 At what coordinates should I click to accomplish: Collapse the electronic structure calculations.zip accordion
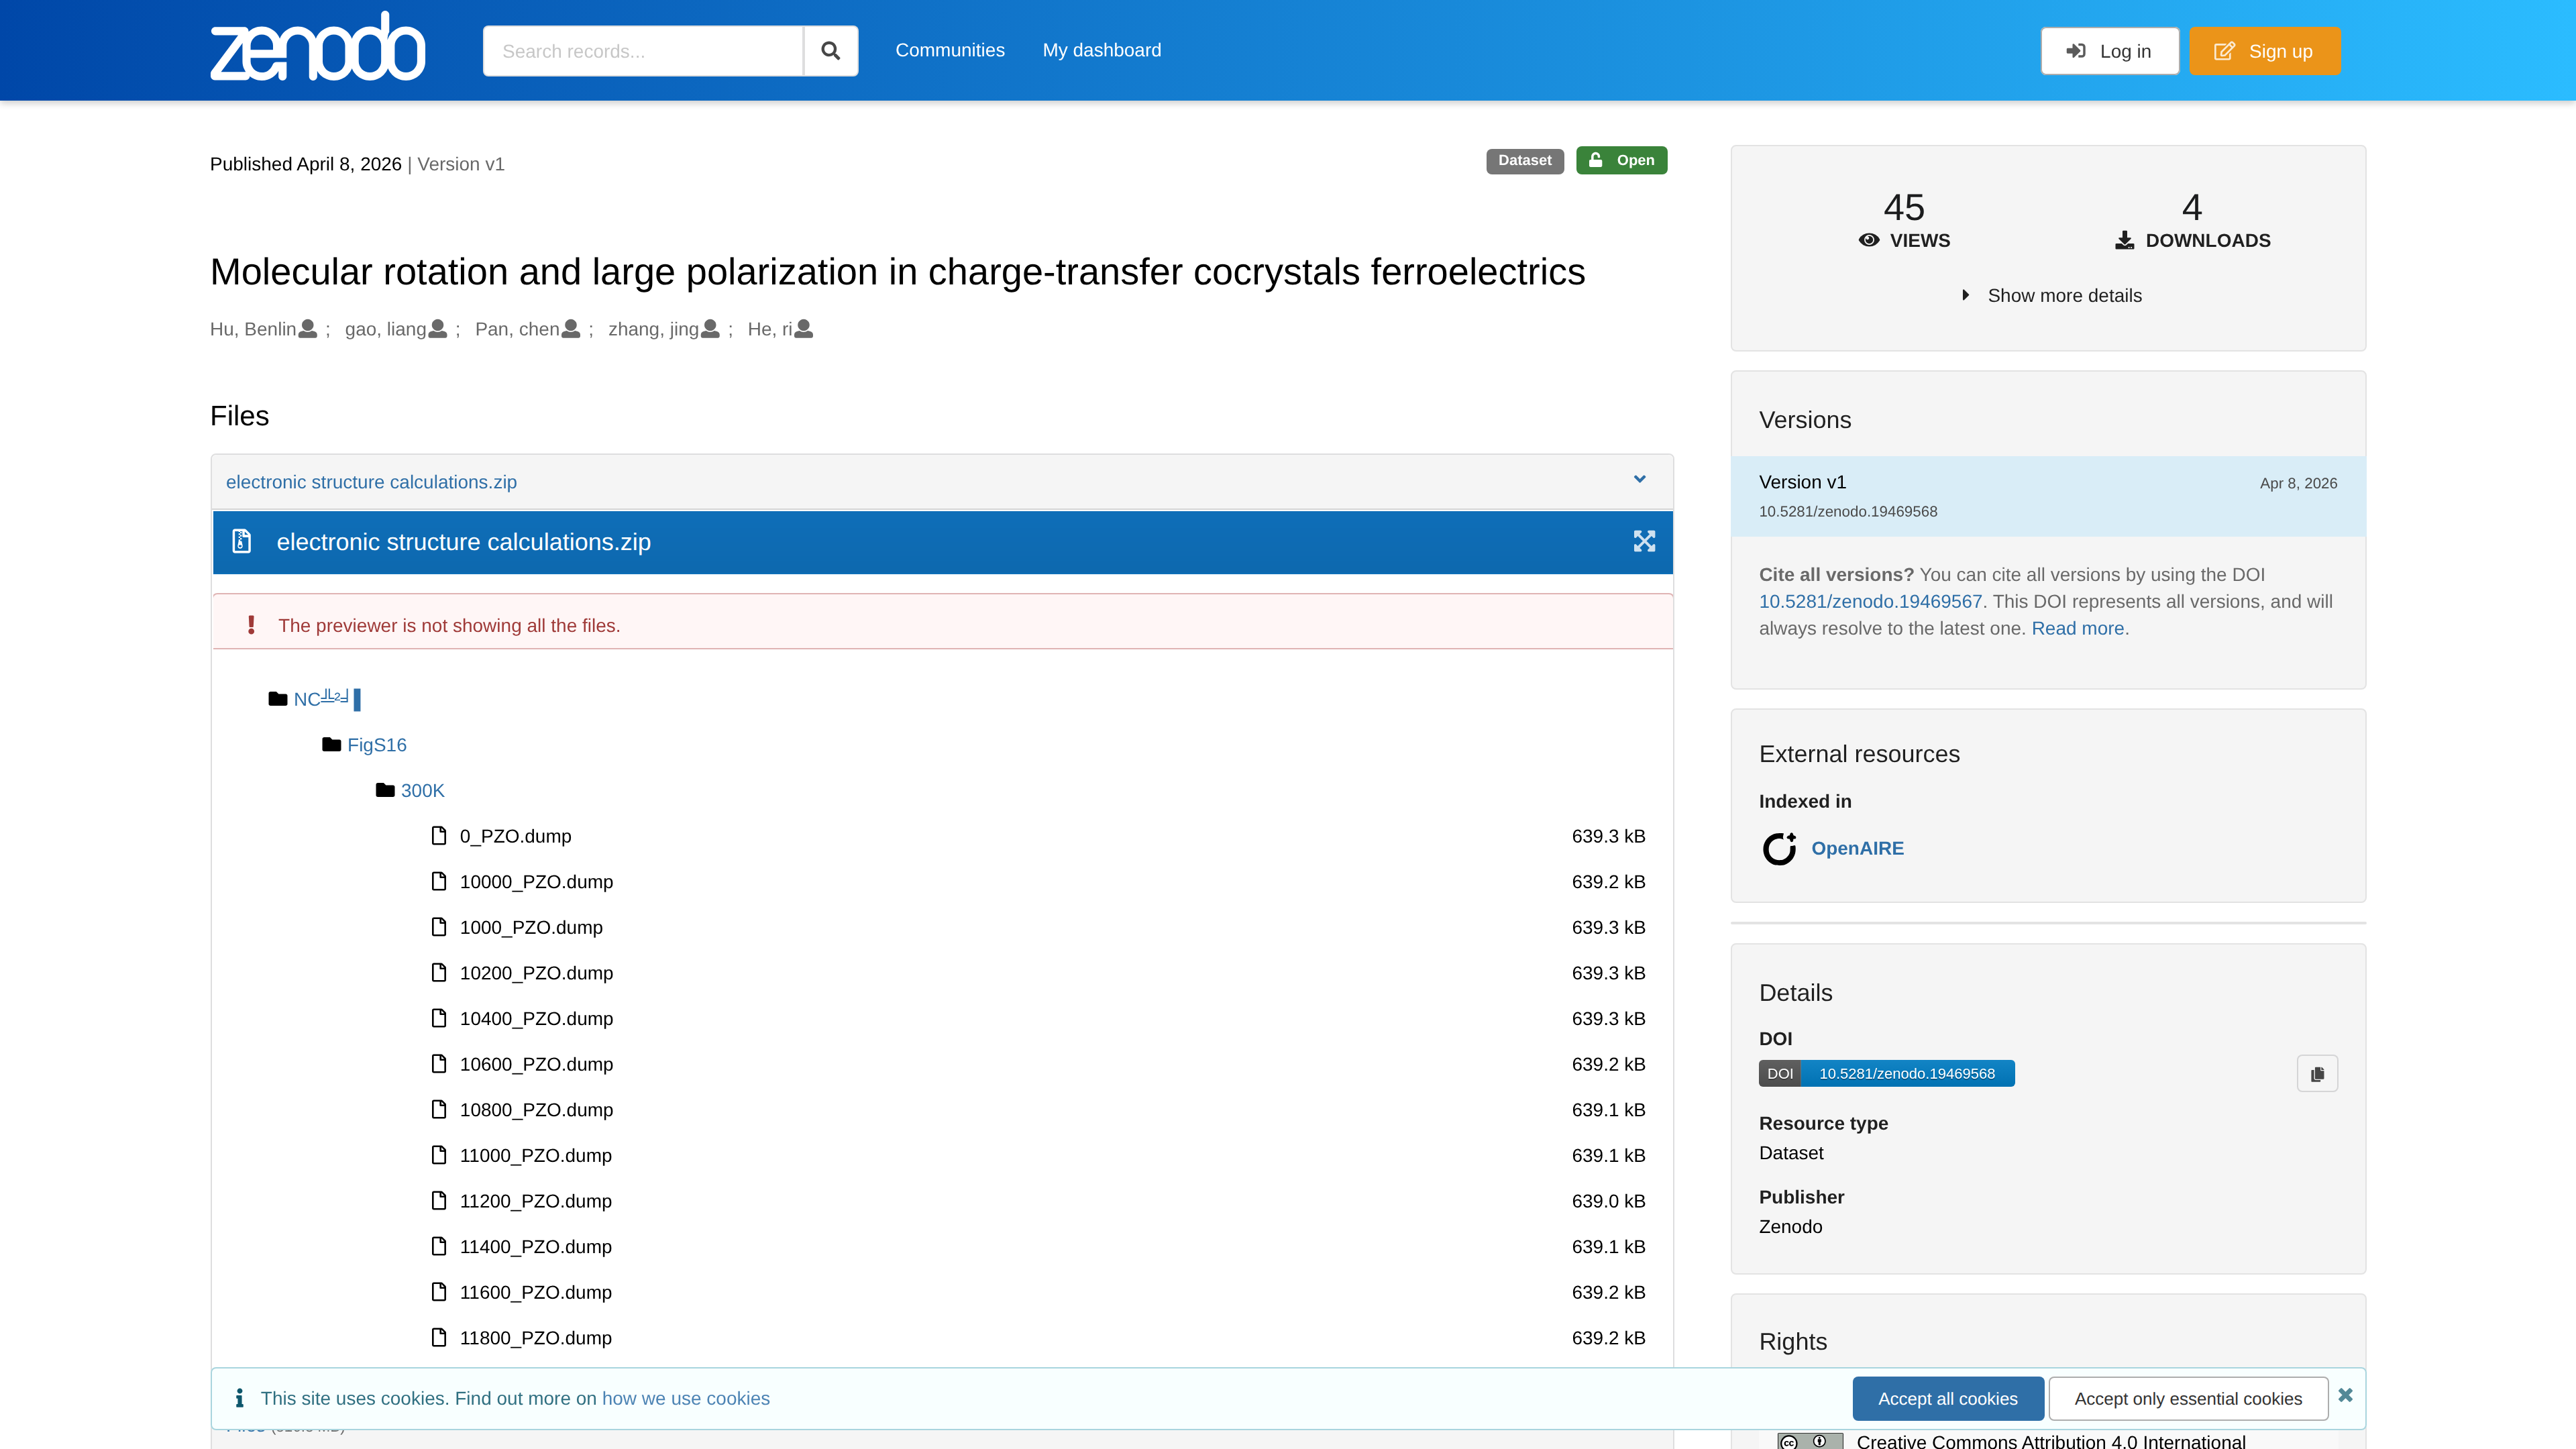pyautogui.click(x=1639, y=480)
